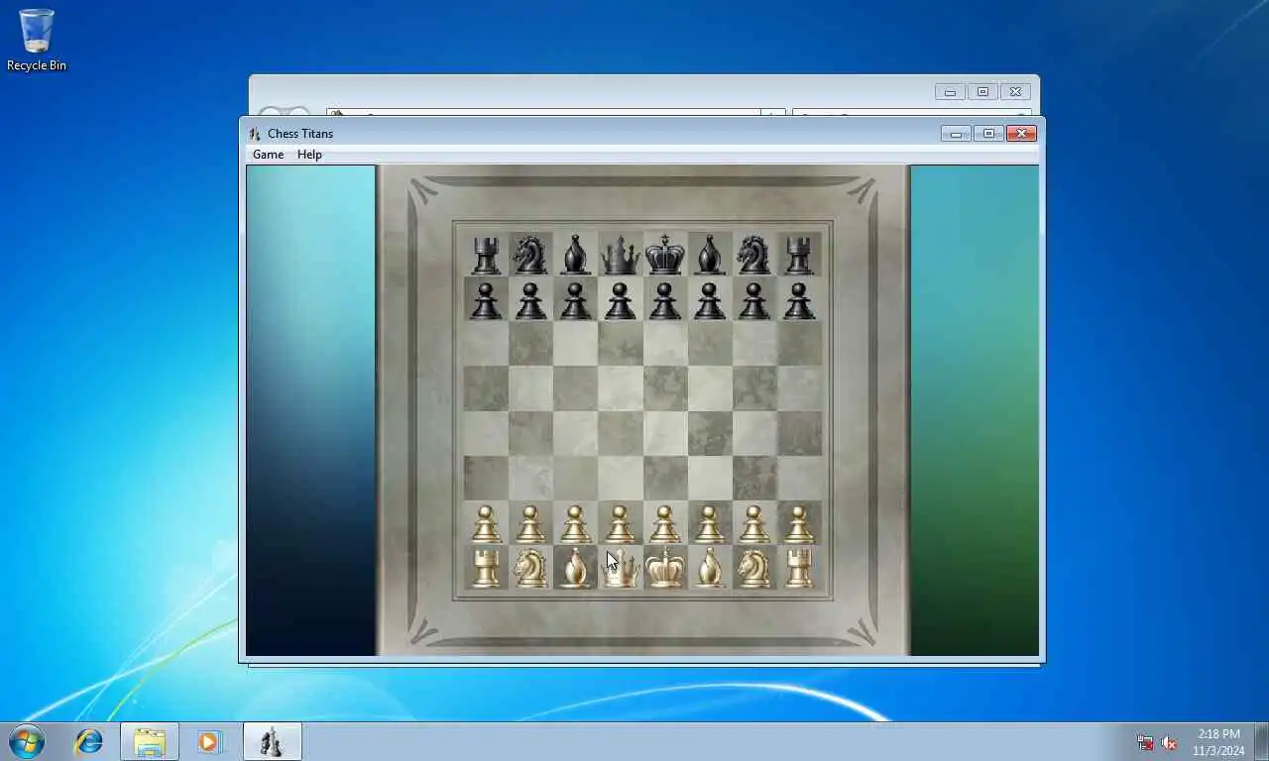Screen dimensions: 1269x761
Task: Click the black pawn on b7
Action: (x=530, y=300)
